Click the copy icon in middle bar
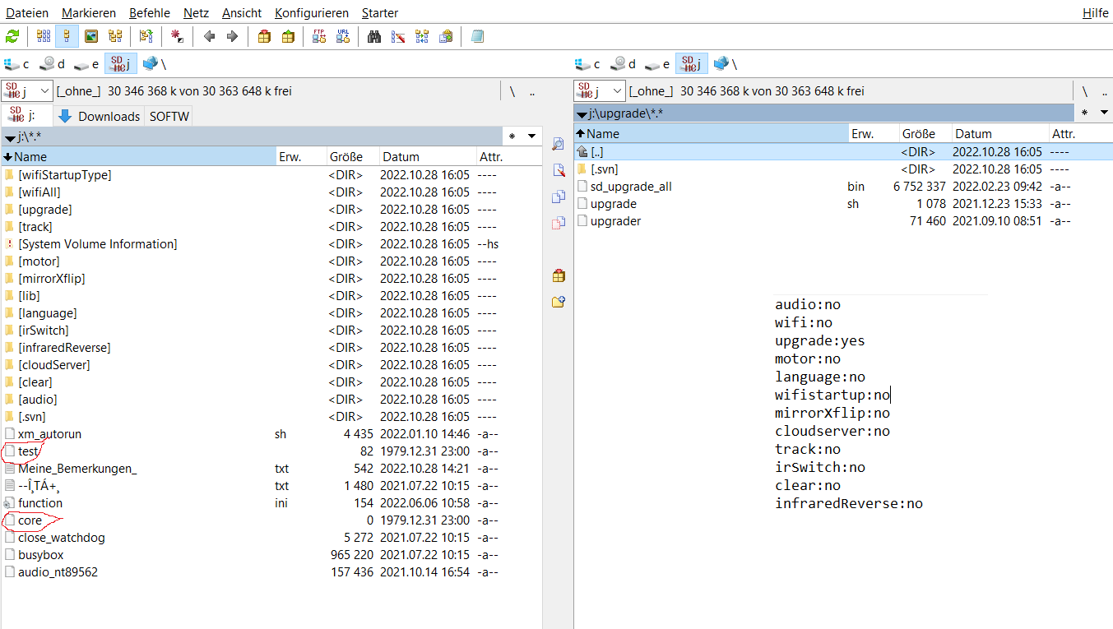This screenshot has width=1113, height=629. [559, 197]
